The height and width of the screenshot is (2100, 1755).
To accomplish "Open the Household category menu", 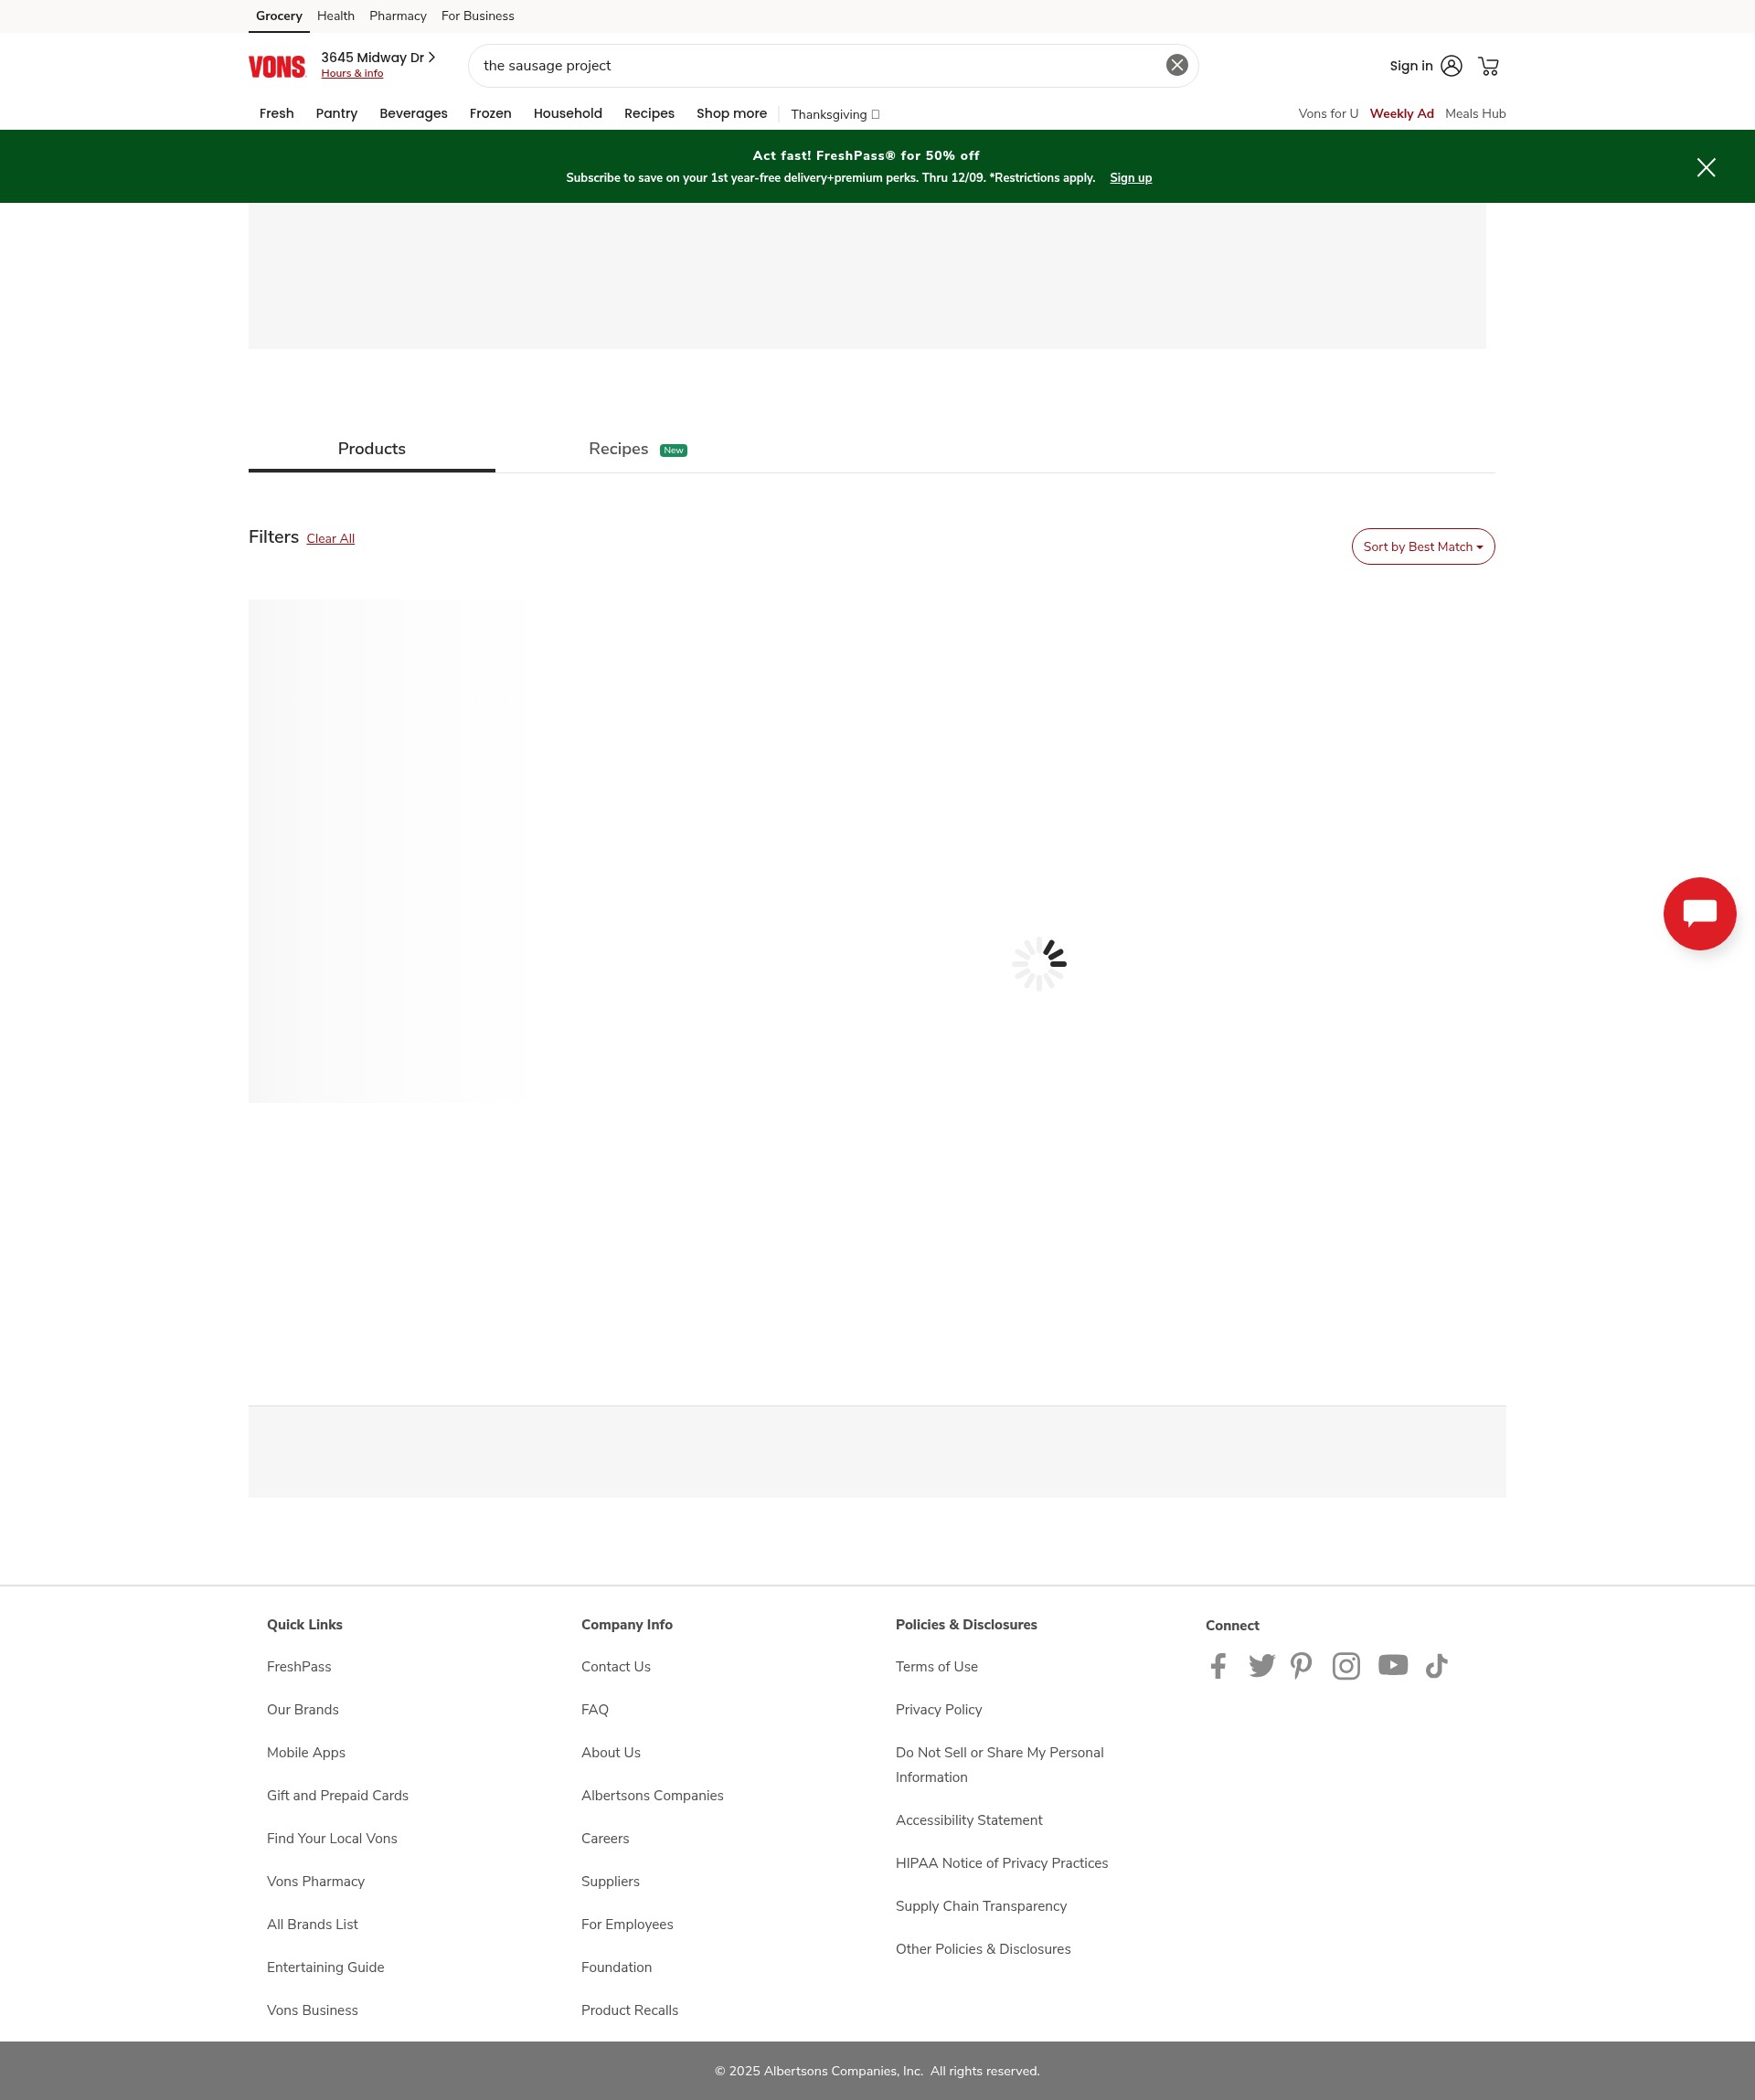I will [567, 113].
